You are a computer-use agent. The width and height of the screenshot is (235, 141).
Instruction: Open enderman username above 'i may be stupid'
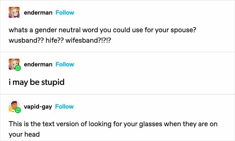tap(38, 64)
